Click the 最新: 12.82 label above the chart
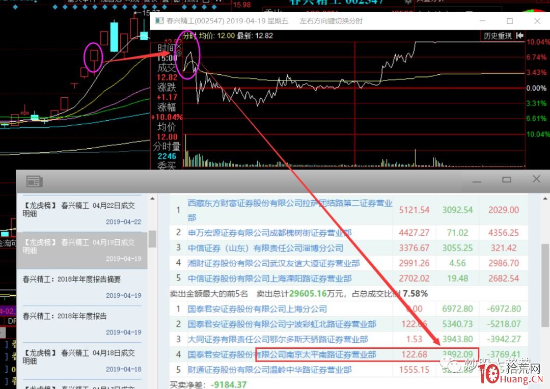Viewport: 550px width, 389px height. pos(255,36)
